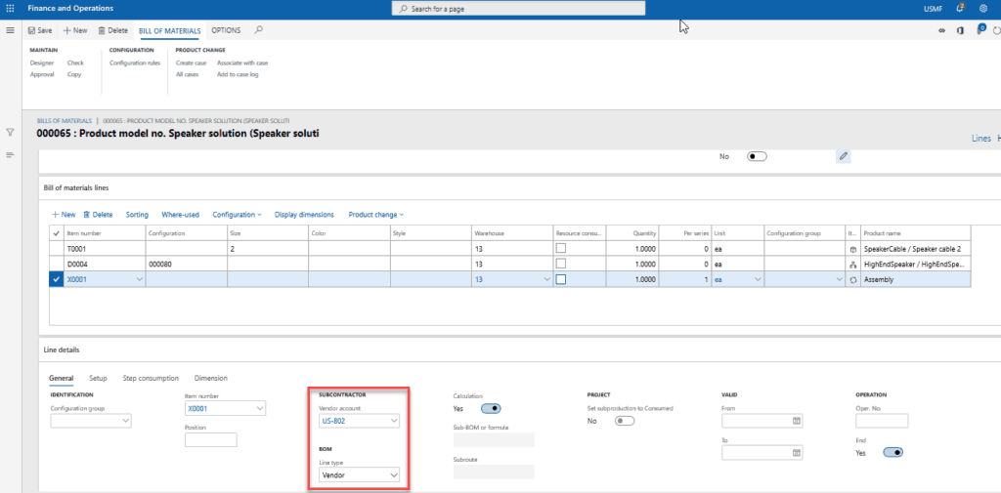The image size is (1001, 493).
Task: Add a new BOM line with New
Action: coord(64,215)
